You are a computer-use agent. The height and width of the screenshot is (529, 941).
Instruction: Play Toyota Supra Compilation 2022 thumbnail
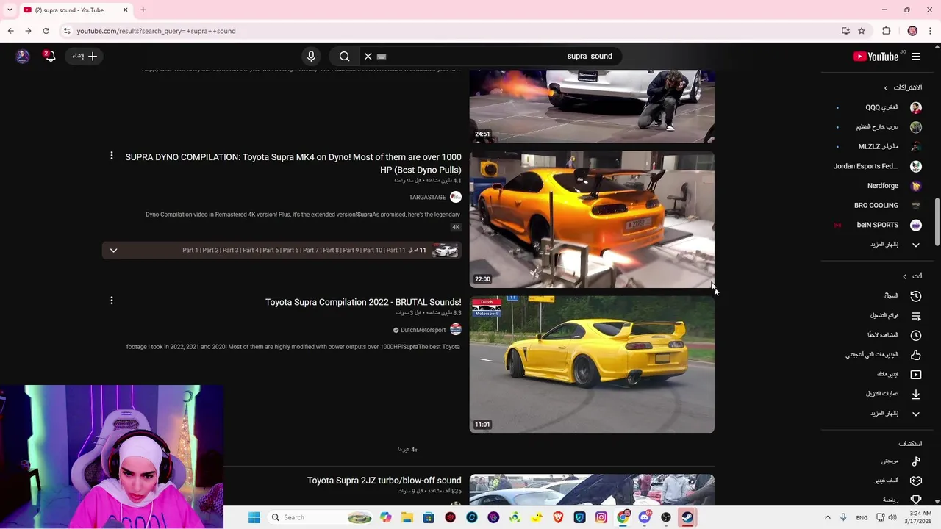click(x=592, y=364)
